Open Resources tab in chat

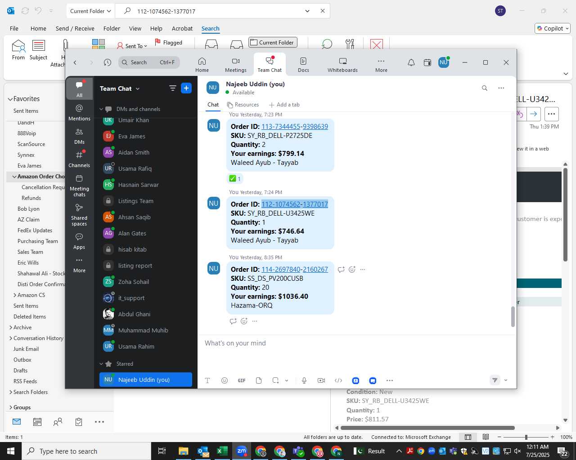click(243, 105)
